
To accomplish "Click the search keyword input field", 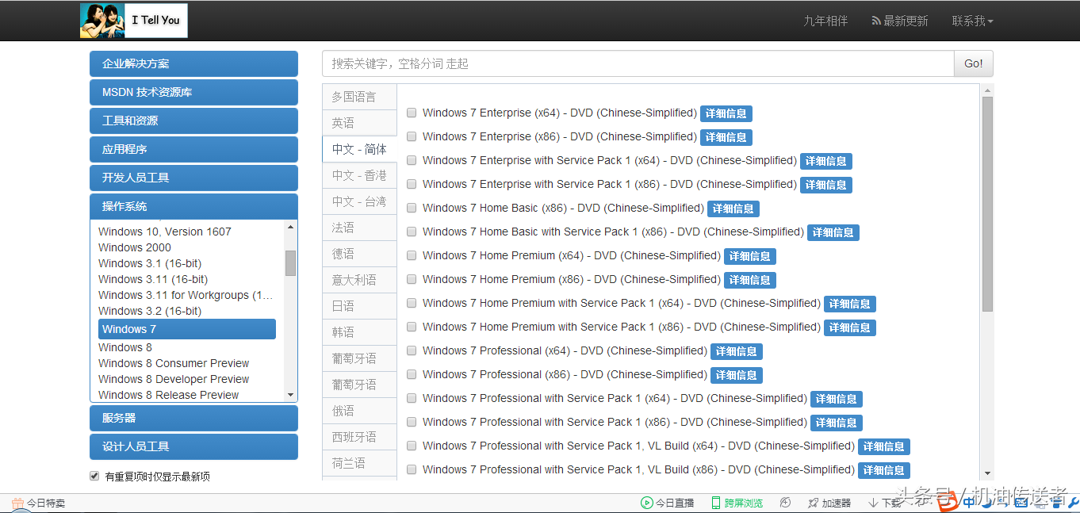I will click(x=638, y=63).
